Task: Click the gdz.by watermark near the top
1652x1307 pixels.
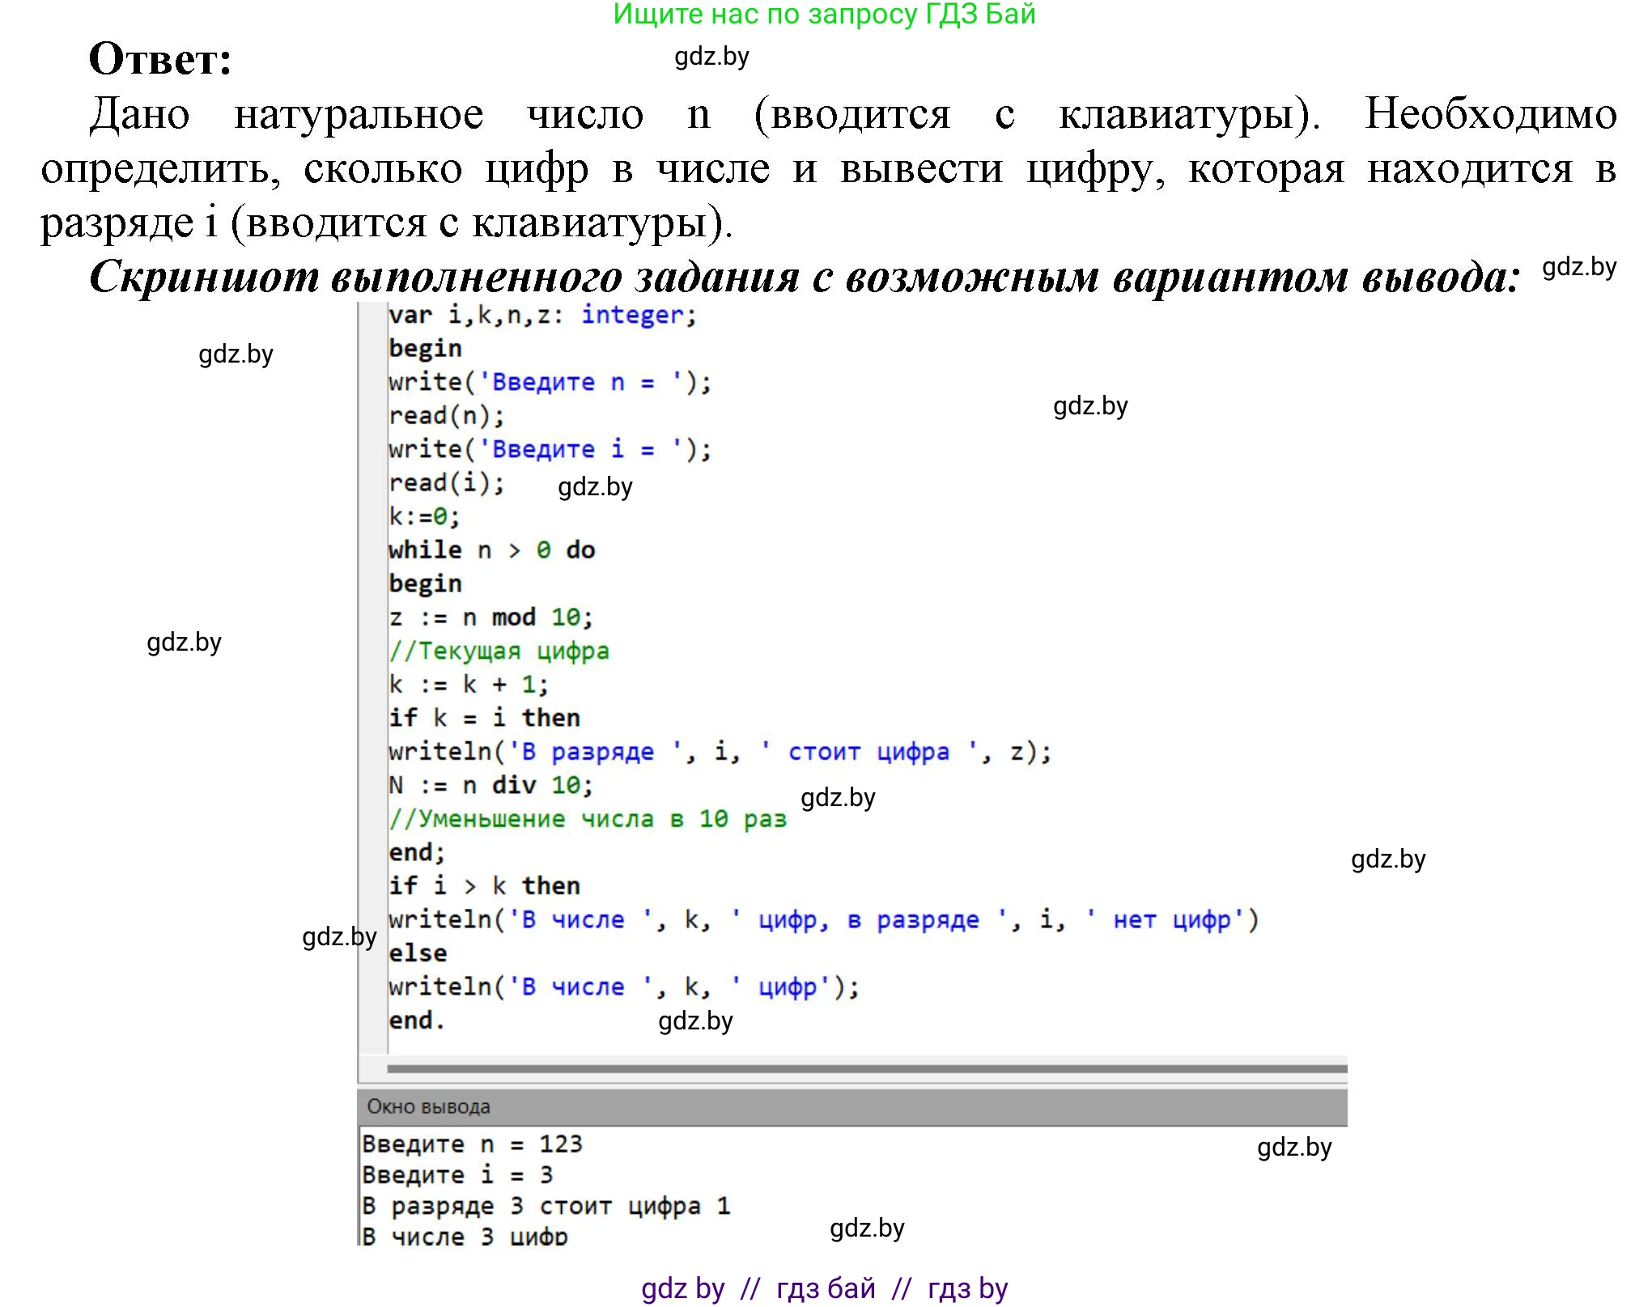Action: click(712, 57)
